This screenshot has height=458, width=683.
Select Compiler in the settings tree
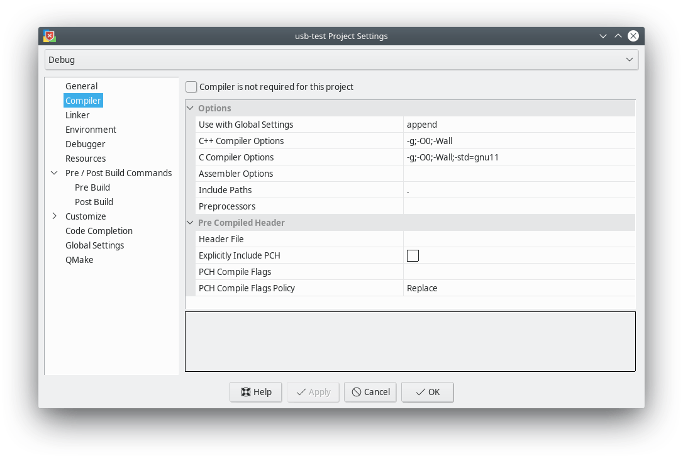click(82, 100)
